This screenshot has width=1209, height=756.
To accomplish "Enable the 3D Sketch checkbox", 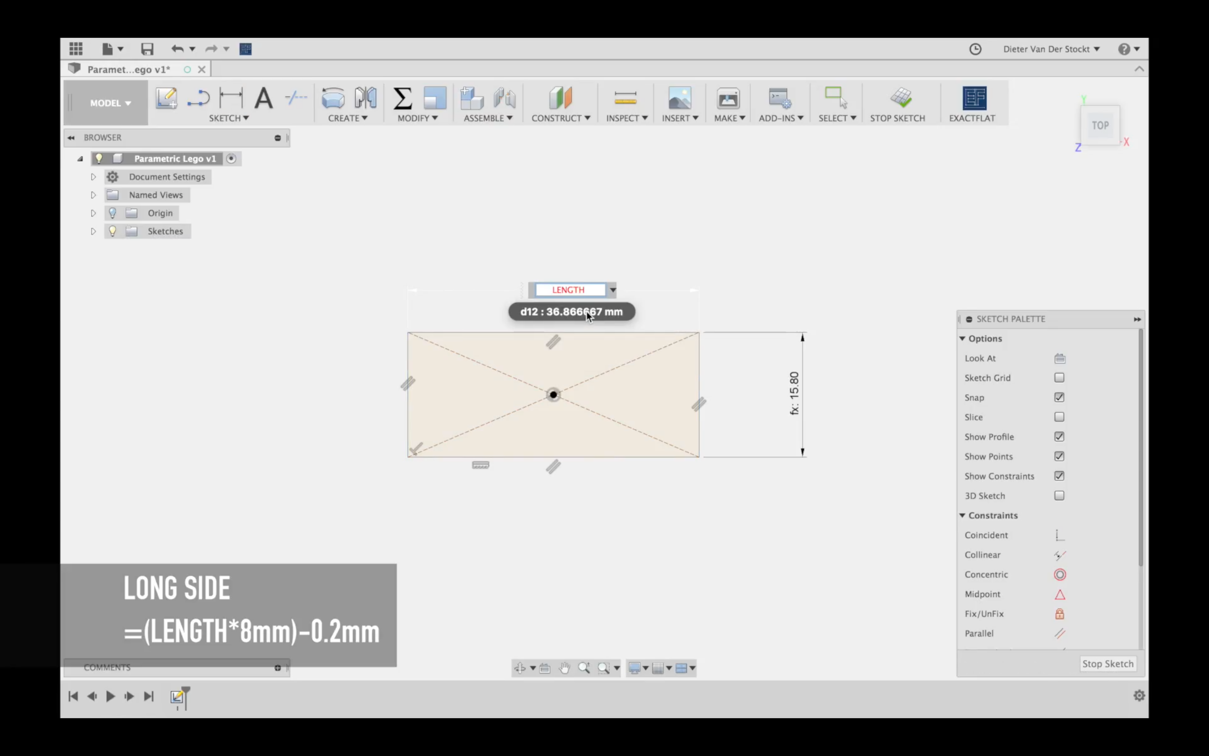I will click(x=1059, y=495).
